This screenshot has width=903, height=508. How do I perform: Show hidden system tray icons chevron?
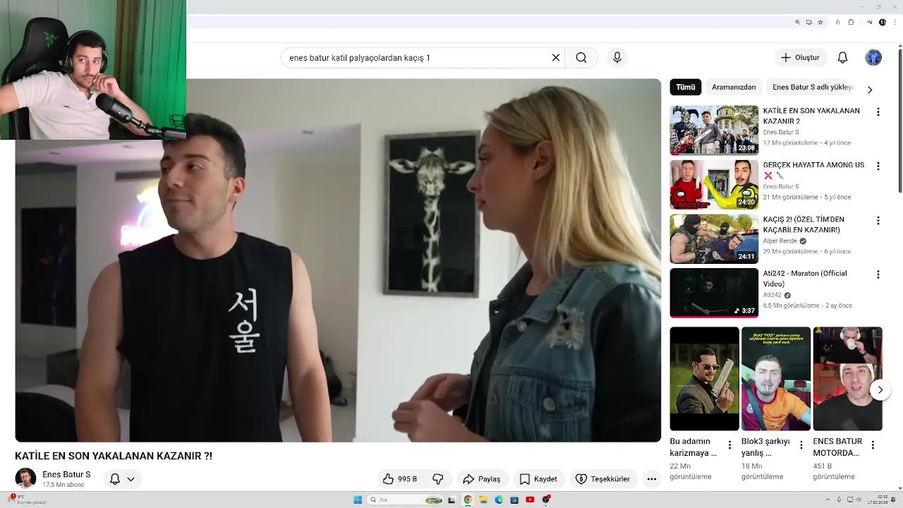coord(828,500)
